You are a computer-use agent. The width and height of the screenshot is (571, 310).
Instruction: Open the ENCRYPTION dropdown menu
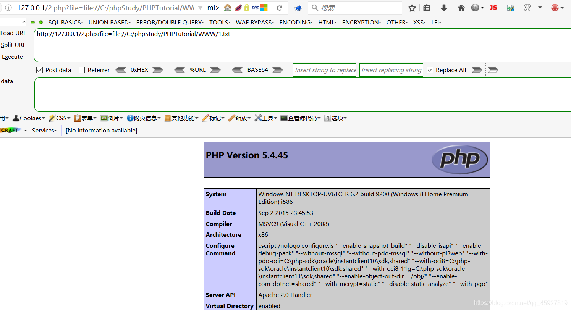tap(361, 23)
